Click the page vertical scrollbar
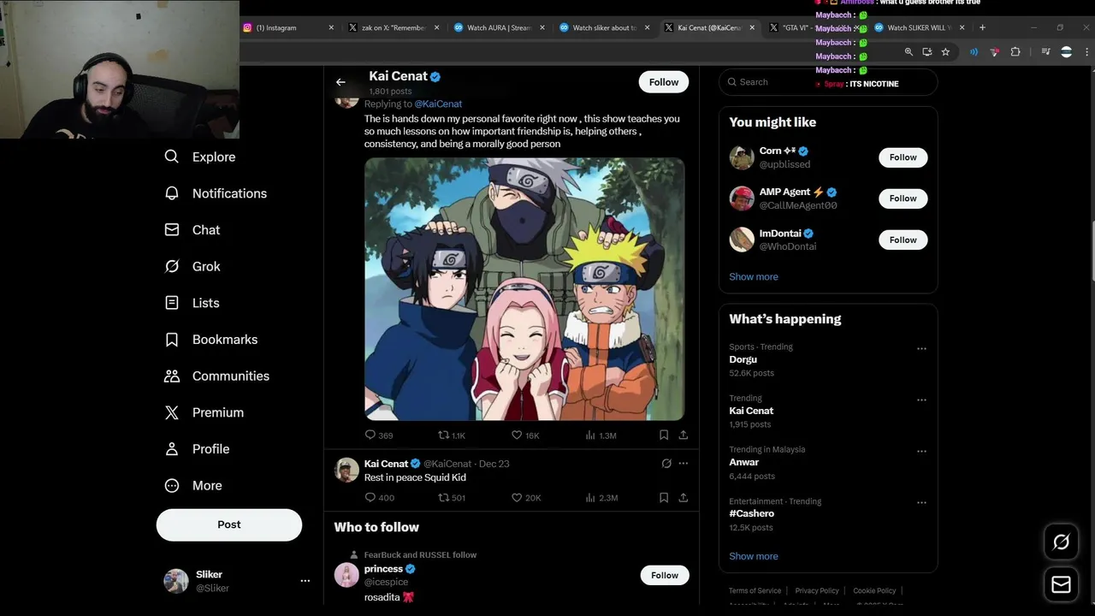The width and height of the screenshot is (1095, 616). coord(1092,251)
